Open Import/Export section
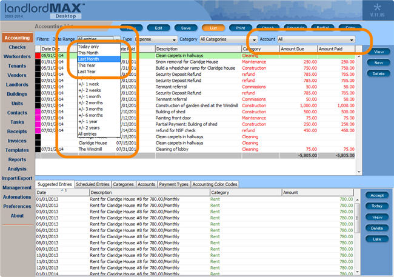This screenshot has width=394, height=277. 17,178
